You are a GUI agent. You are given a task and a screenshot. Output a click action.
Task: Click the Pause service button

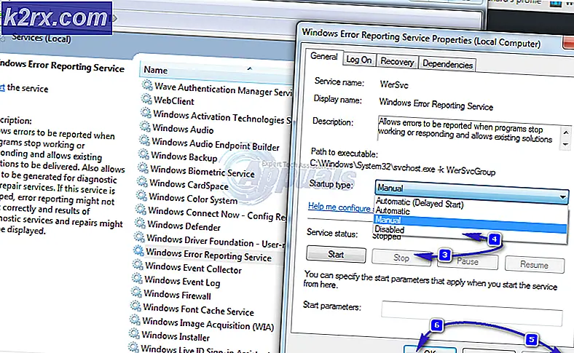click(x=468, y=261)
